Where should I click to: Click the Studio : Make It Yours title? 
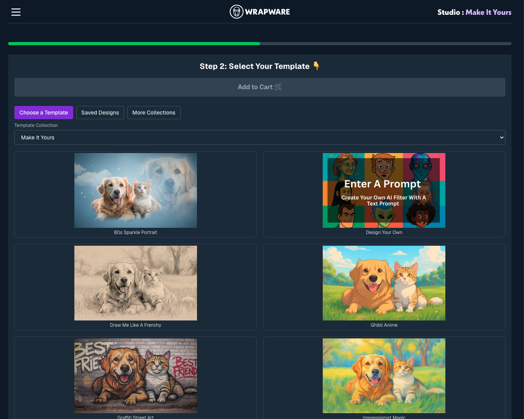click(x=474, y=12)
